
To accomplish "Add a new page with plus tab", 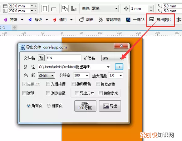I will [14, 28].
